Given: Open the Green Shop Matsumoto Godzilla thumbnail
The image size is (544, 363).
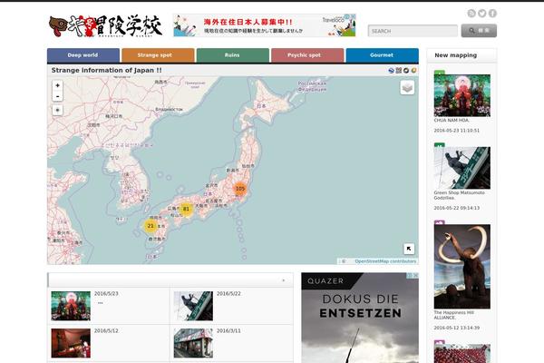Looking at the screenshot, I should (462, 168).
